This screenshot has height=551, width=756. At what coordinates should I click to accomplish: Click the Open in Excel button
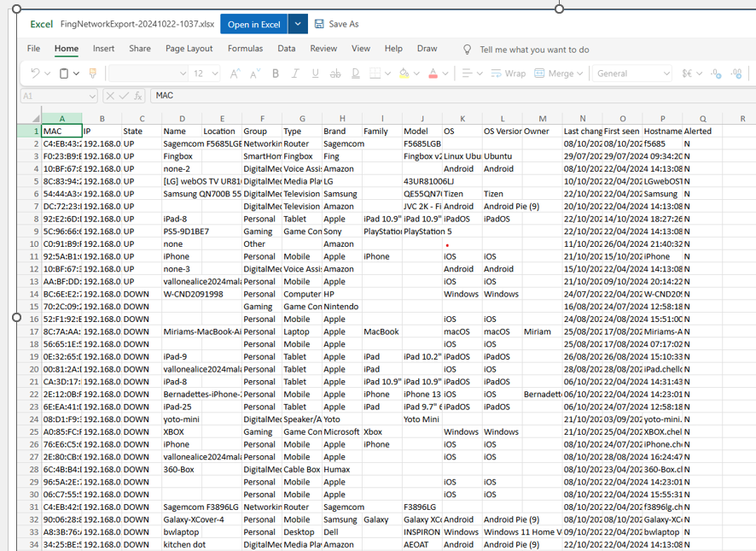(254, 24)
